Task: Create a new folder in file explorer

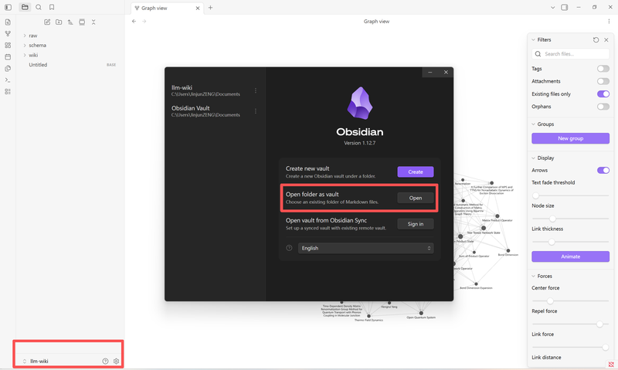Action: tap(59, 22)
